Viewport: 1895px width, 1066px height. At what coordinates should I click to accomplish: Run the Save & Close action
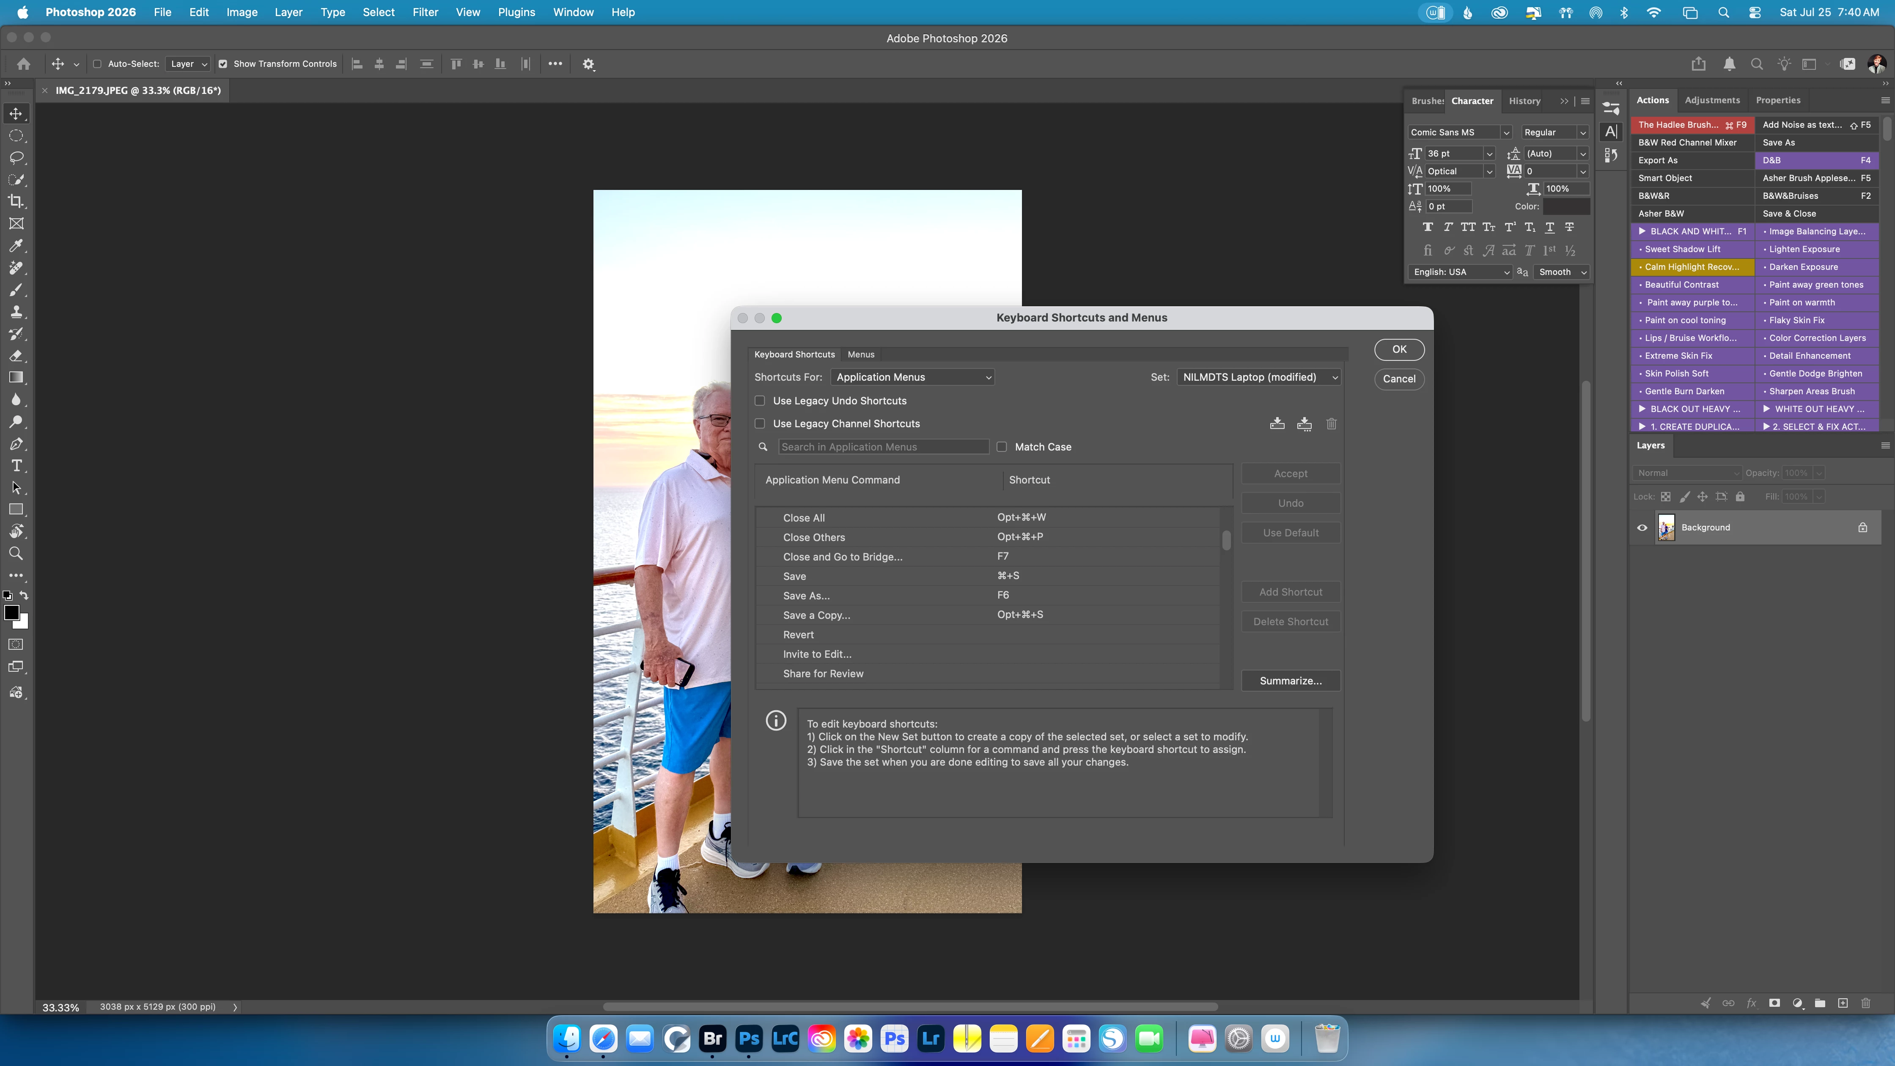pyautogui.click(x=1817, y=214)
